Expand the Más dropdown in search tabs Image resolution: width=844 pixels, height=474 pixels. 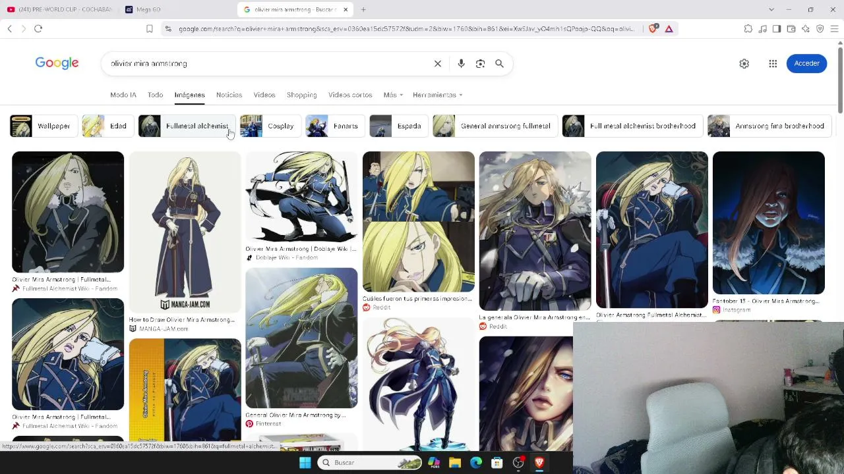click(x=393, y=95)
